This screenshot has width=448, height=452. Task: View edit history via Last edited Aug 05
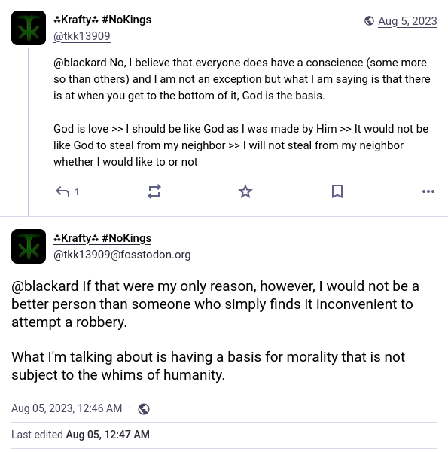click(x=81, y=435)
